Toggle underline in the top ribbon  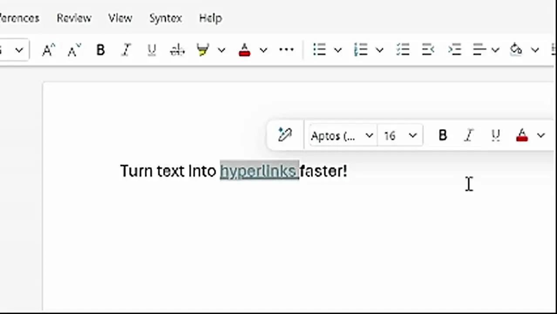pos(152,50)
